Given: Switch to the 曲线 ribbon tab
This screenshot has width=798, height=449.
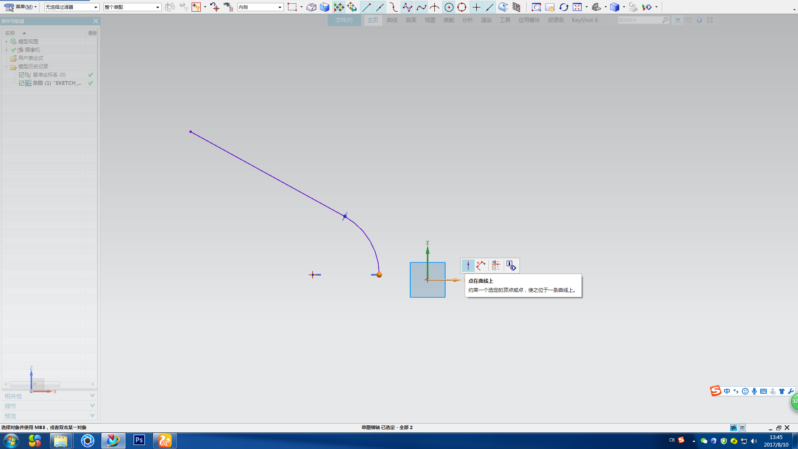Looking at the screenshot, I should [392, 20].
